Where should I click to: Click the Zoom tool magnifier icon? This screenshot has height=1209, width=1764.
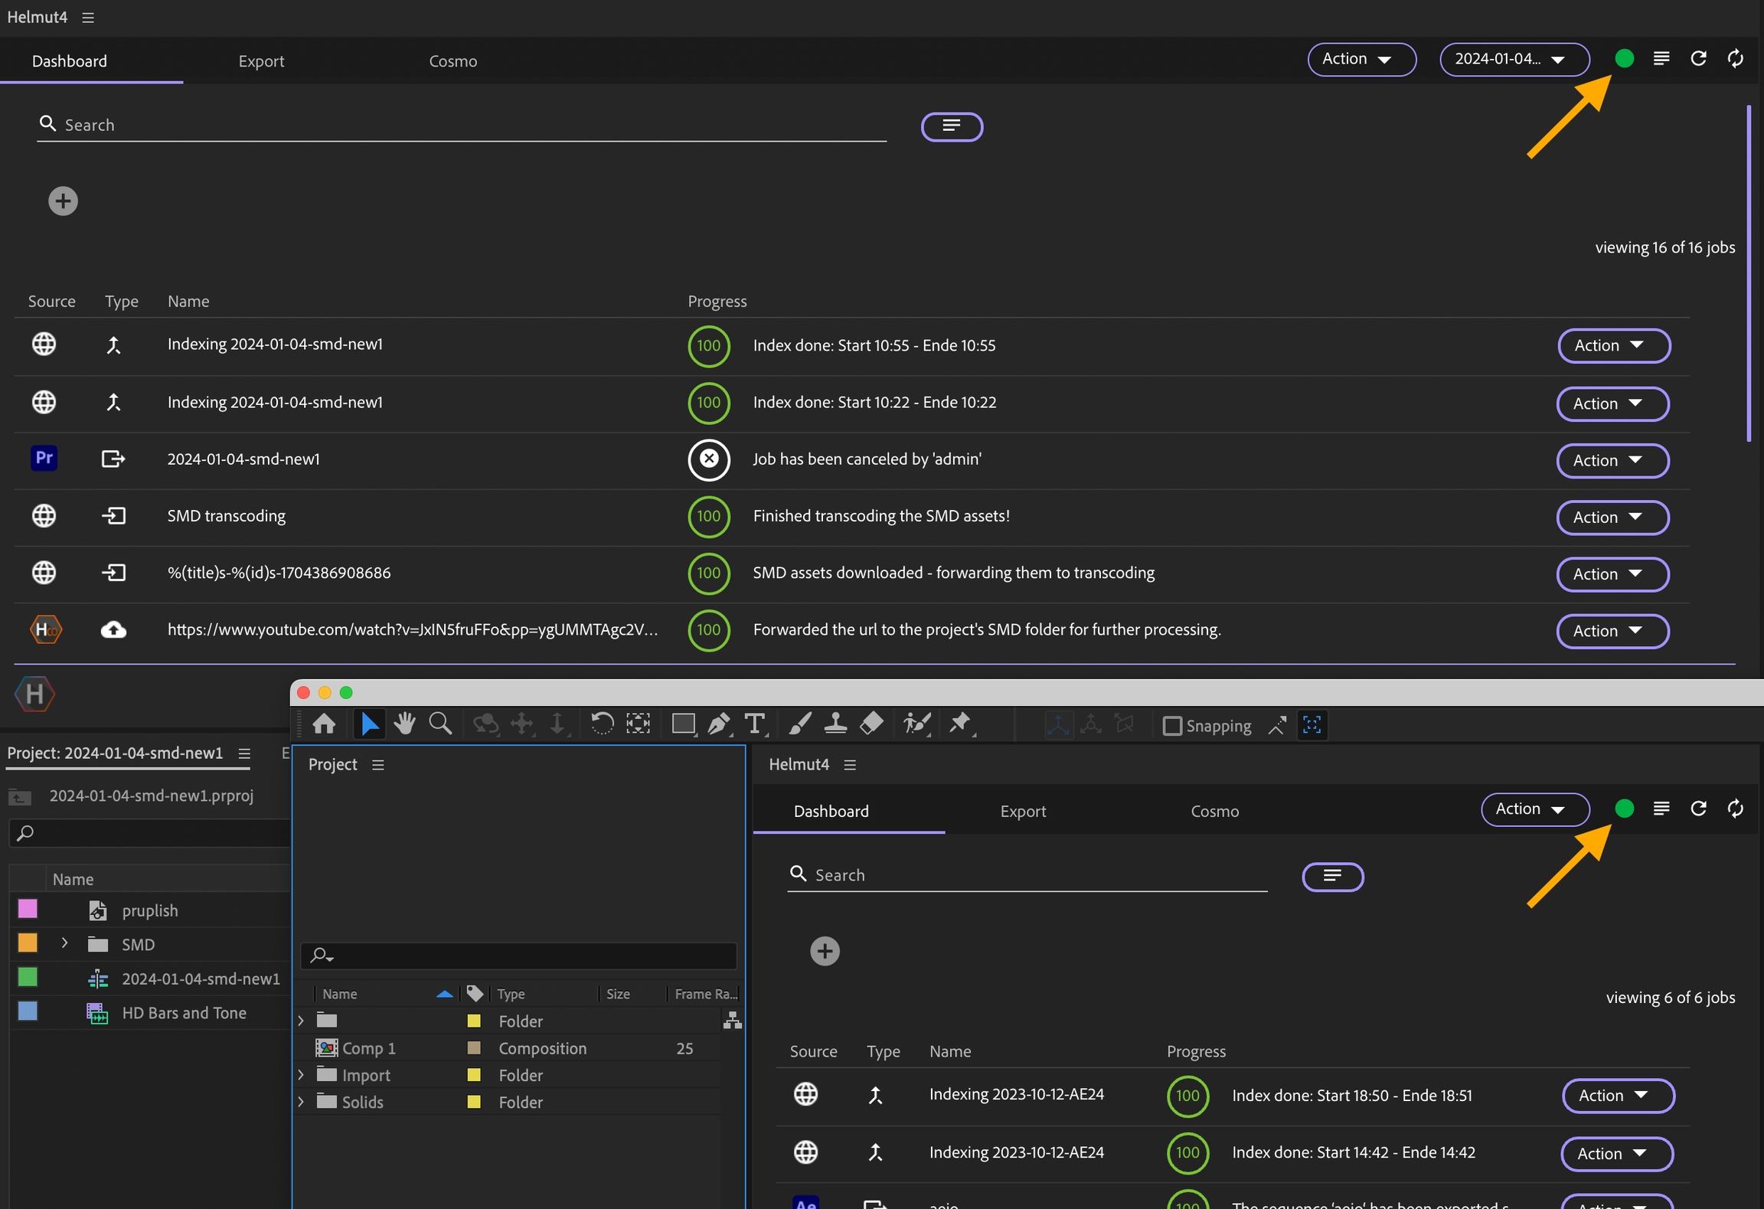pyautogui.click(x=440, y=724)
